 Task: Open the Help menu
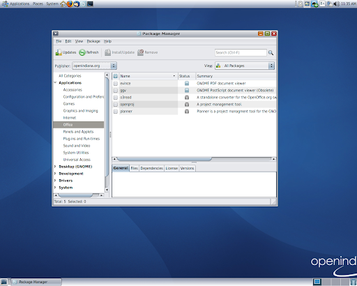click(x=107, y=41)
